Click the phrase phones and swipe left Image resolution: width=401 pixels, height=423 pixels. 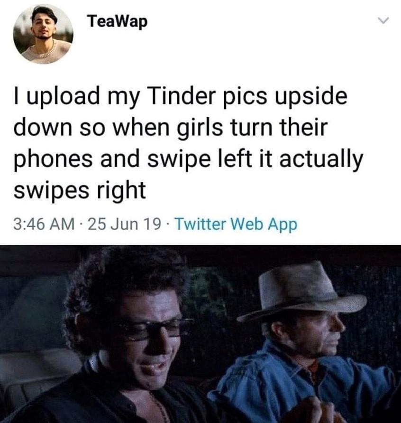coord(131,159)
